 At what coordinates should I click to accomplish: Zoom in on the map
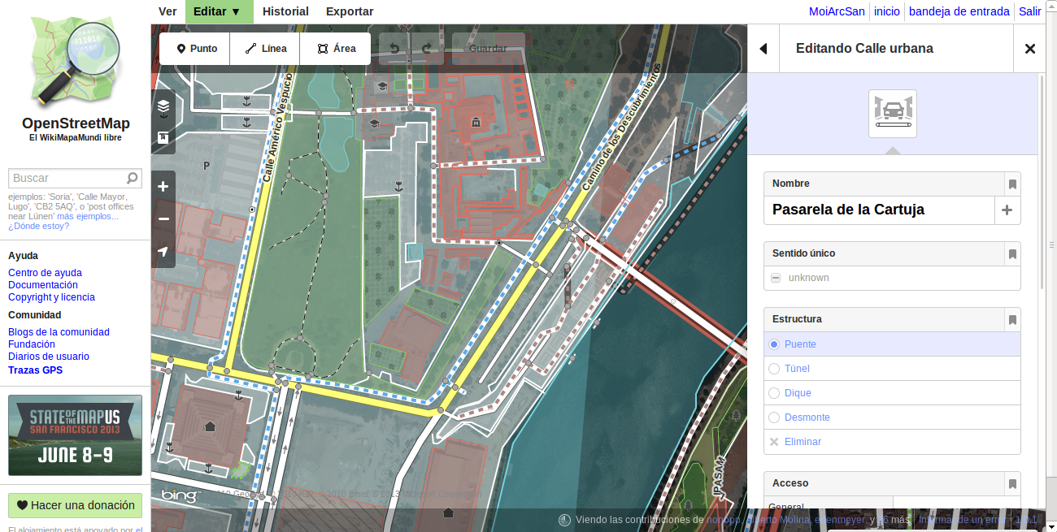click(163, 187)
